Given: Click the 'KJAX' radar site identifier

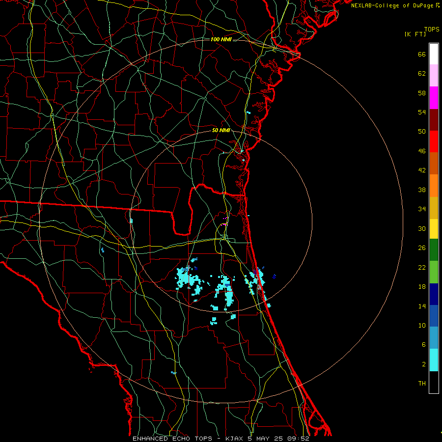Looking at the screenshot, I should click(235, 439).
